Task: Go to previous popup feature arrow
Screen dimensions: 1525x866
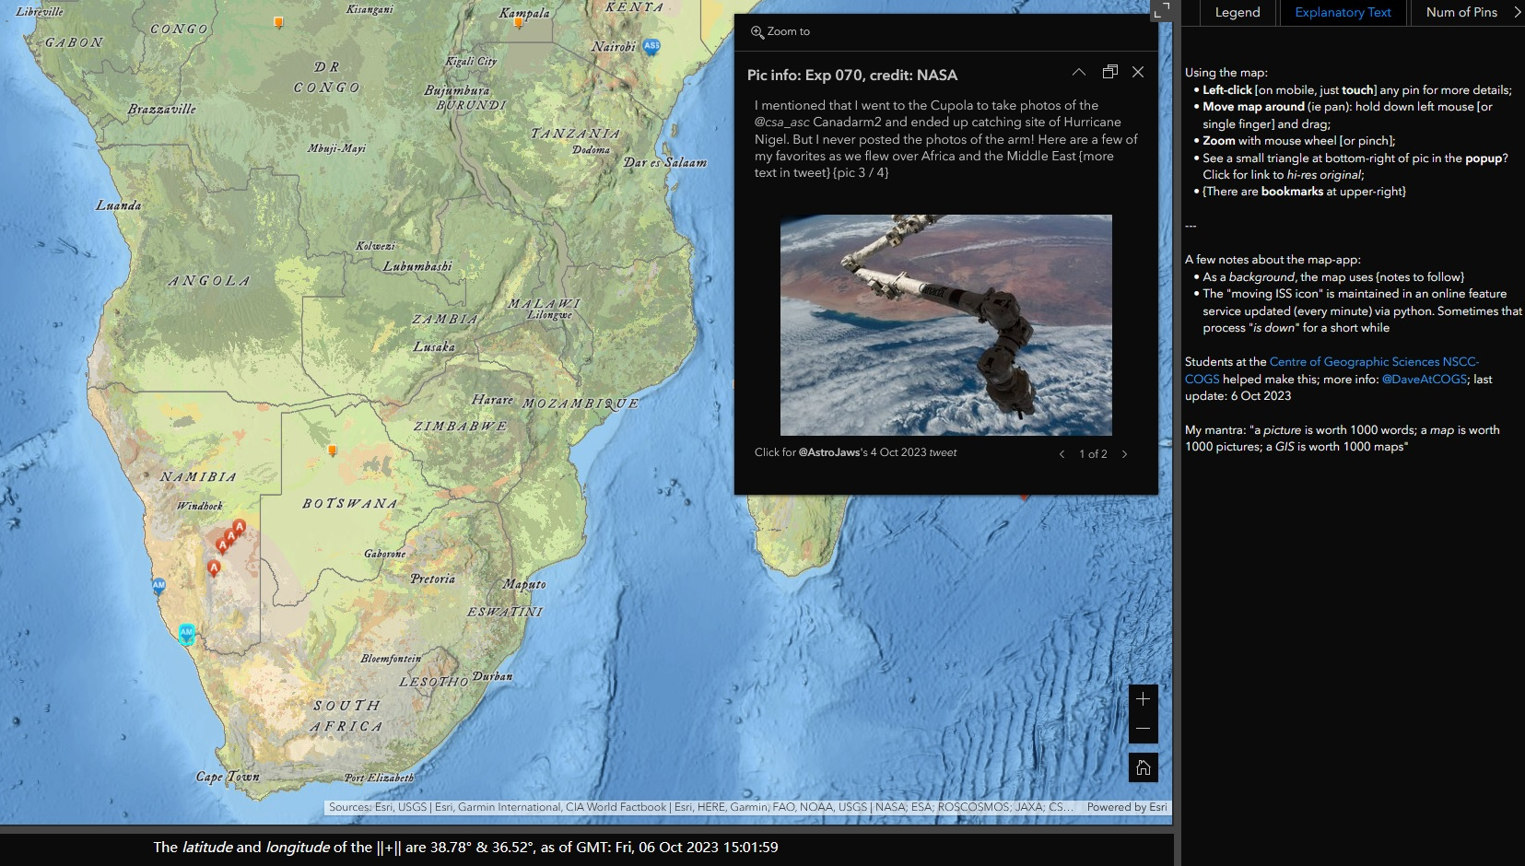Action: [1062, 454]
